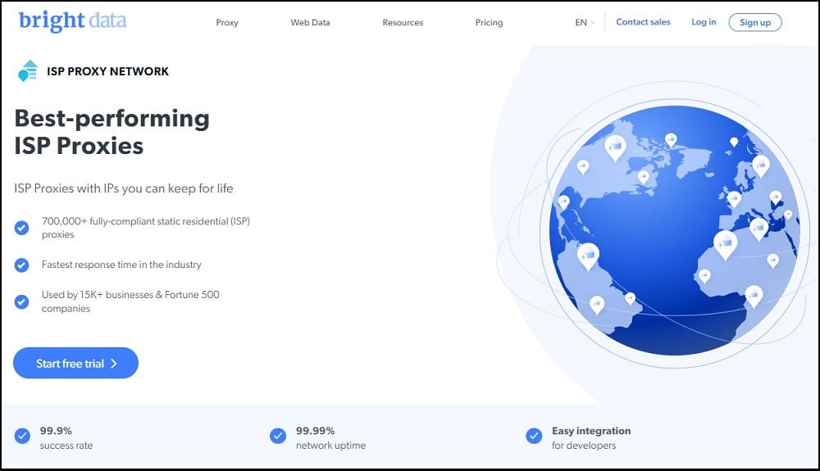Click checkmark beside 700,000+ fully-compliant proxies

coord(21,228)
